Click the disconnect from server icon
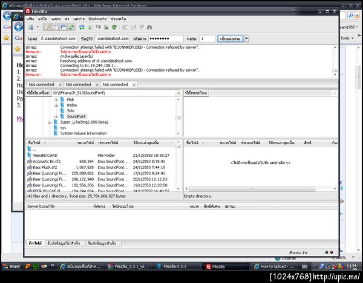The height and width of the screenshot is (283, 363). click(106, 27)
